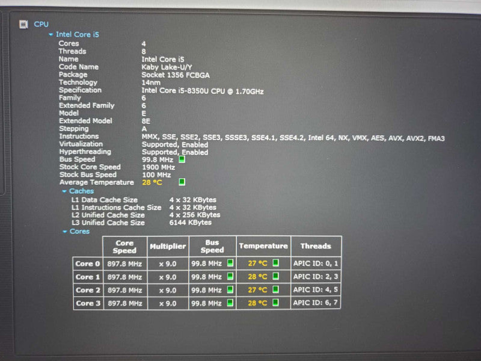Click the Core Speed column header
The height and width of the screenshot is (361, 481).
point(124,247)
